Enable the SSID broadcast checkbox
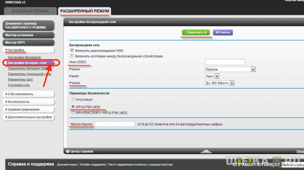This screenshot has width=304, height=170. tap(72, 50)
